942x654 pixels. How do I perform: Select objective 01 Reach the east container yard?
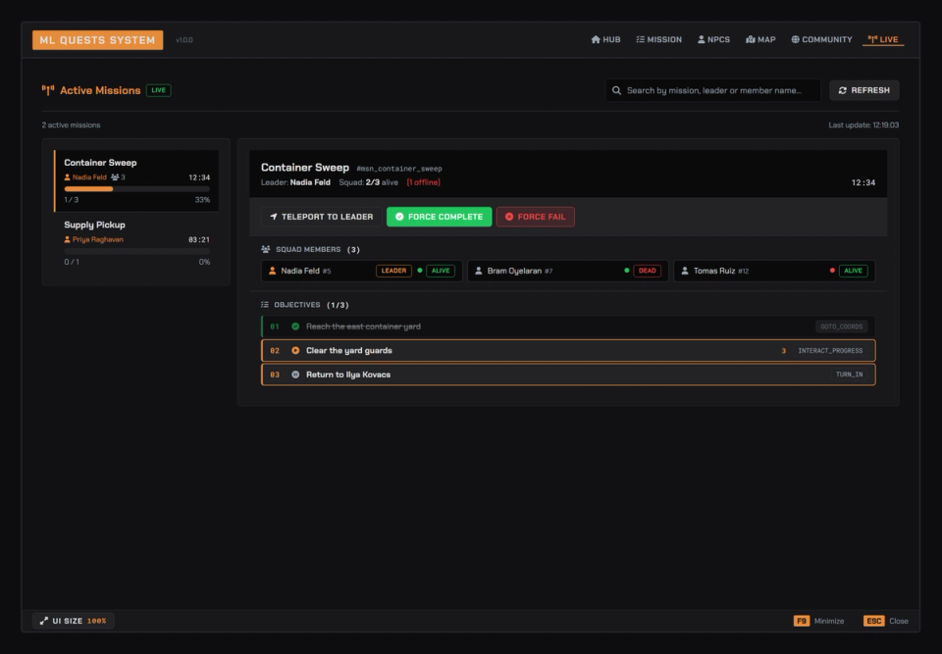[x=568, y=327]
